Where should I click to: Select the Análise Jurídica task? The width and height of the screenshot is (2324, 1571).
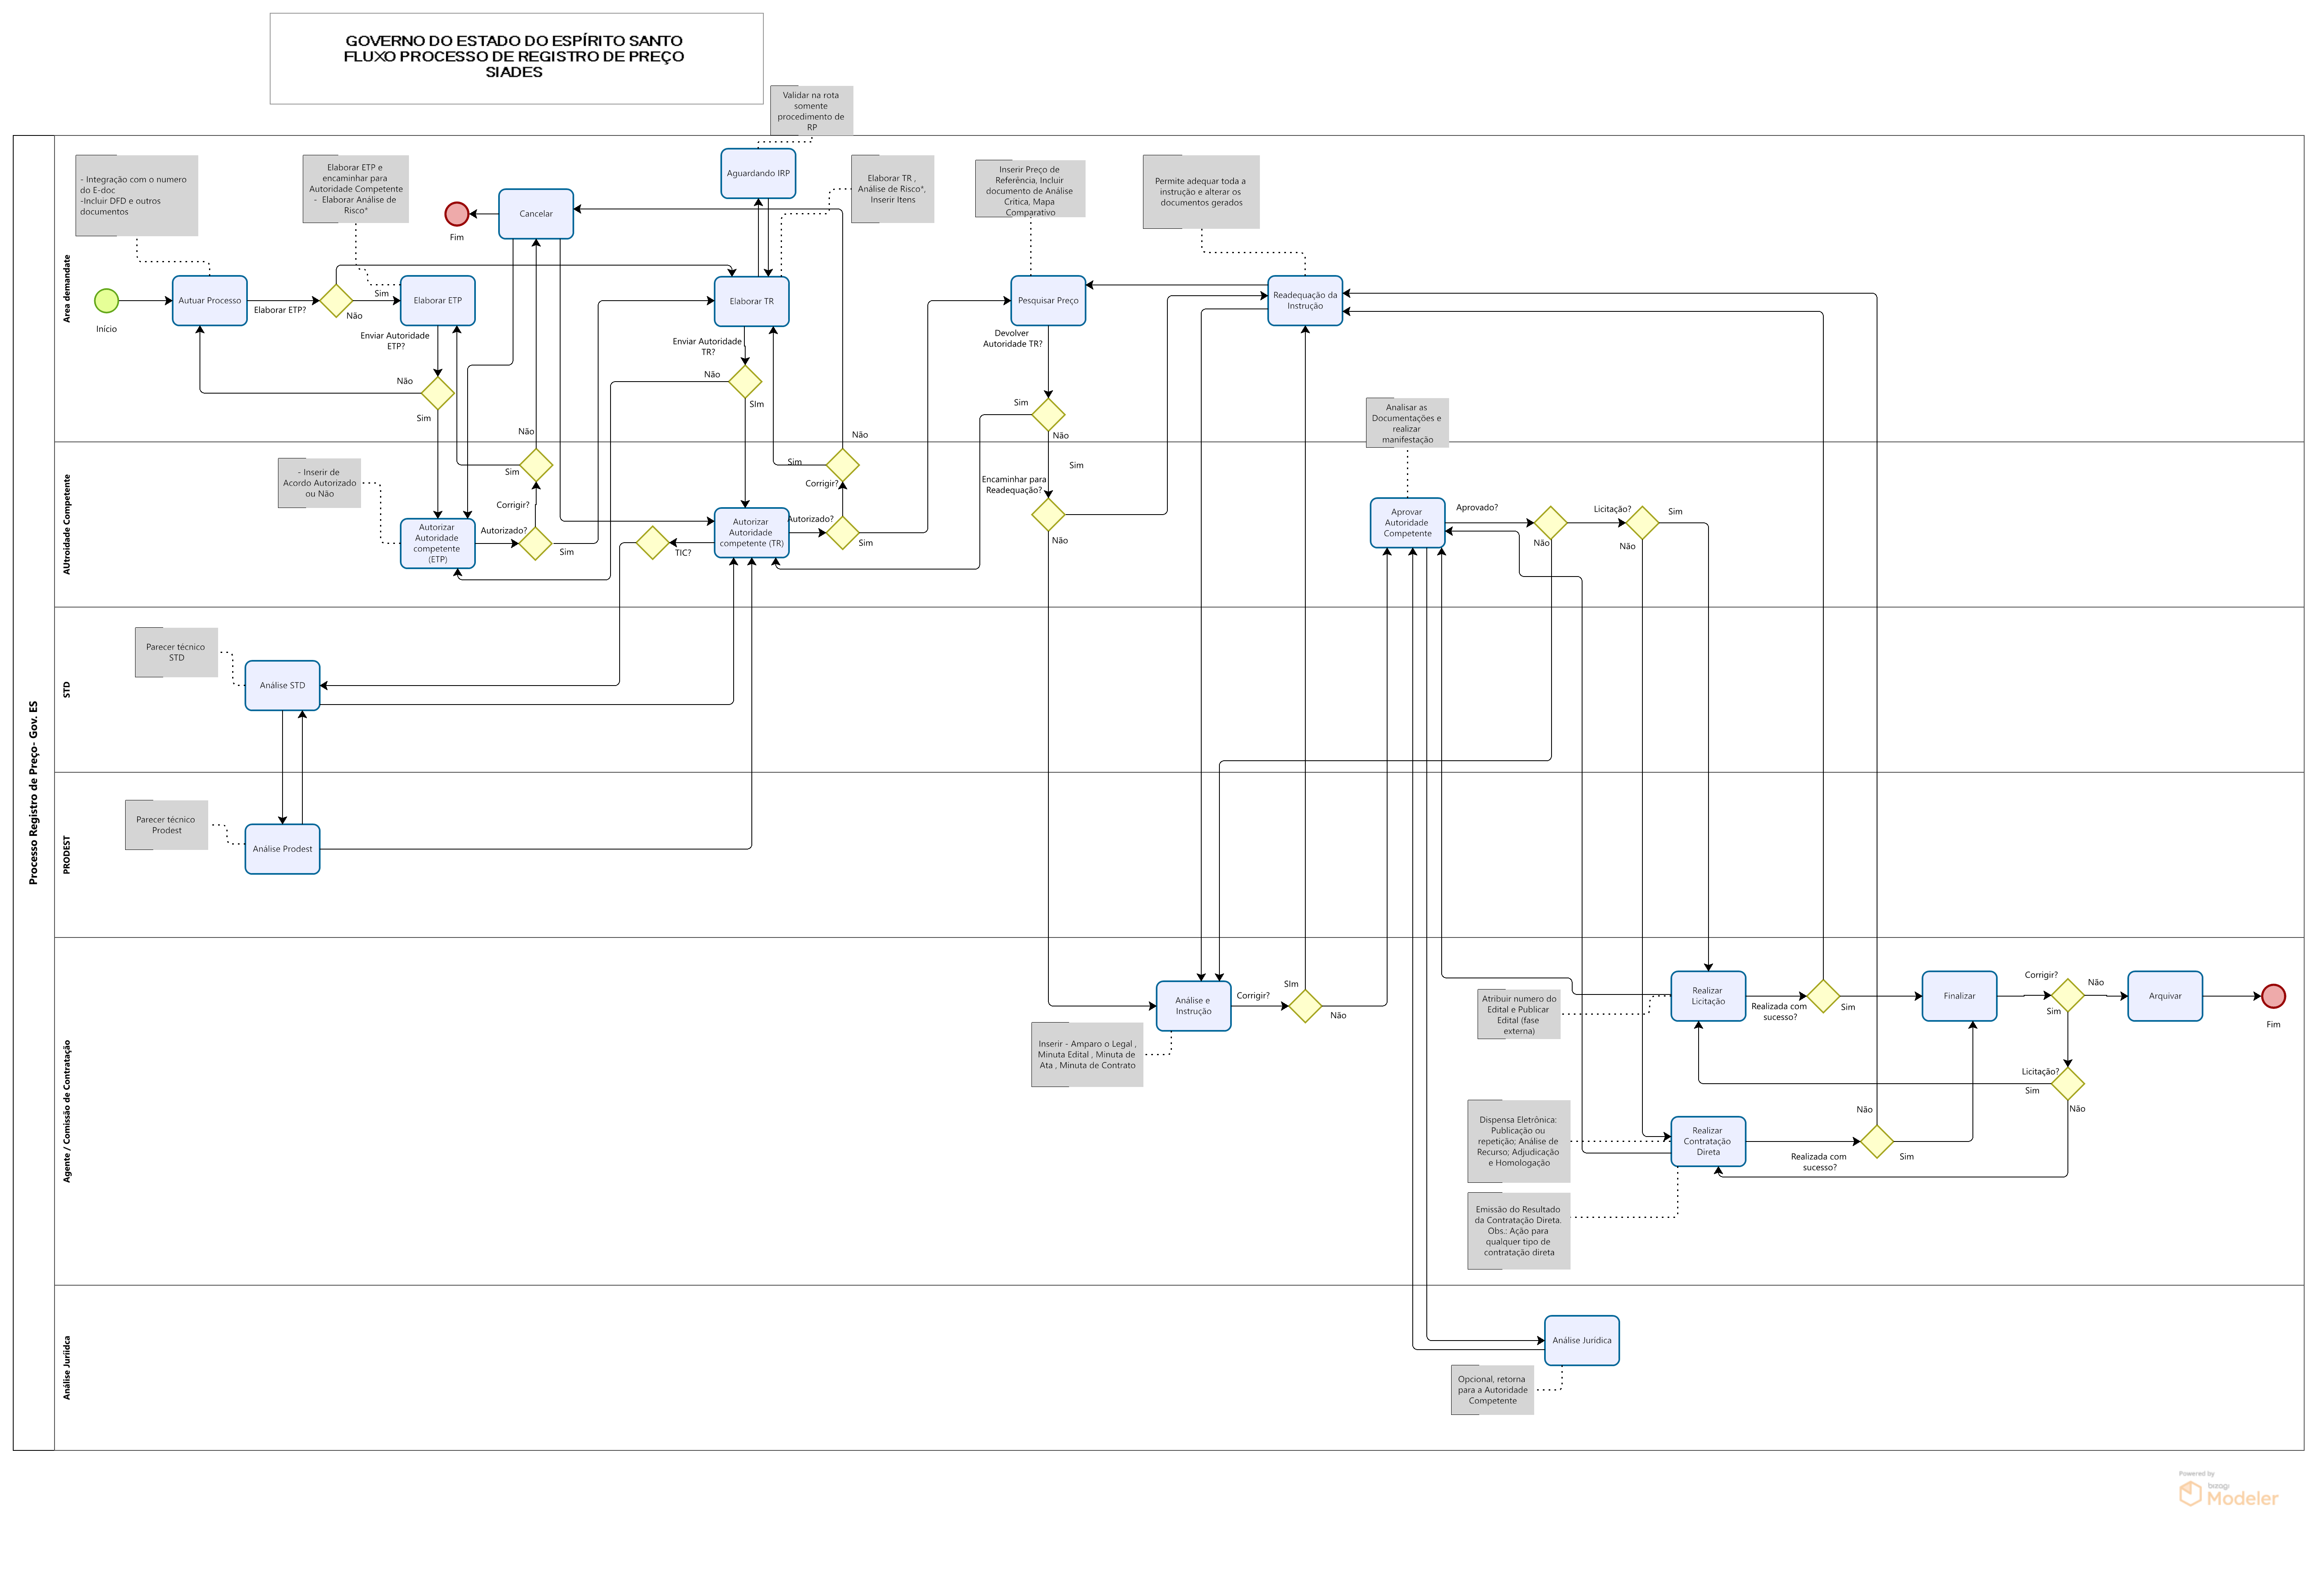pos(1582,1340)
